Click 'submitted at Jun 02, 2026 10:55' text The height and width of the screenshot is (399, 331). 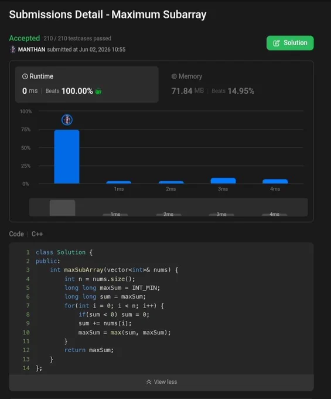coord(86,49)
